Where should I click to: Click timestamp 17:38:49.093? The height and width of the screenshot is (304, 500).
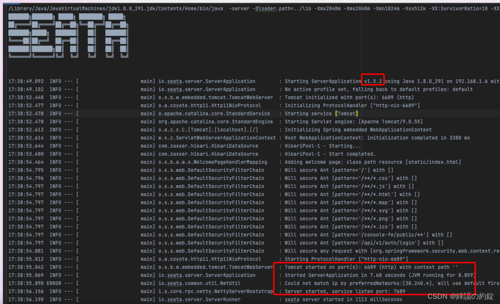coord(26,81)
